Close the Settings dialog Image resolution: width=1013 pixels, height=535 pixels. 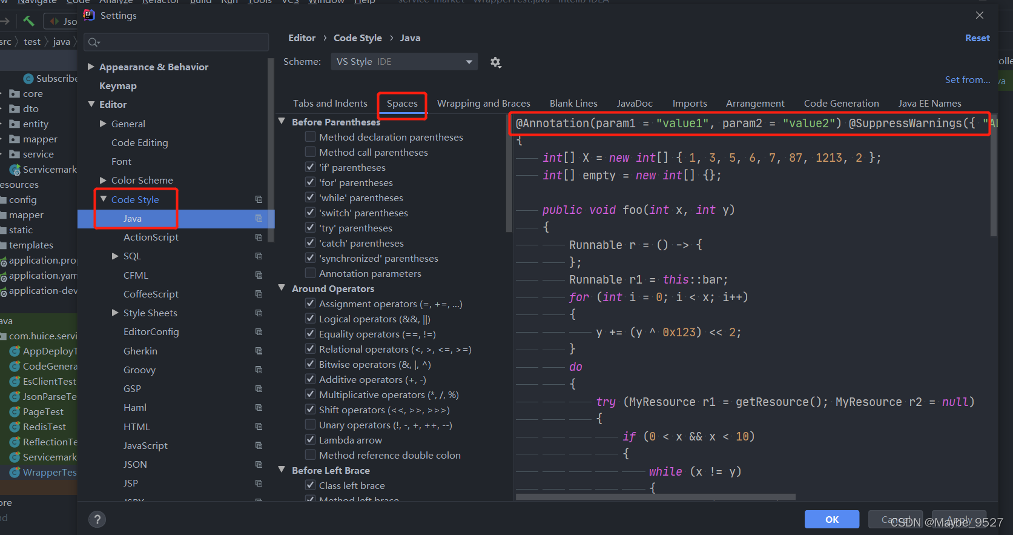tap(980, 15)
